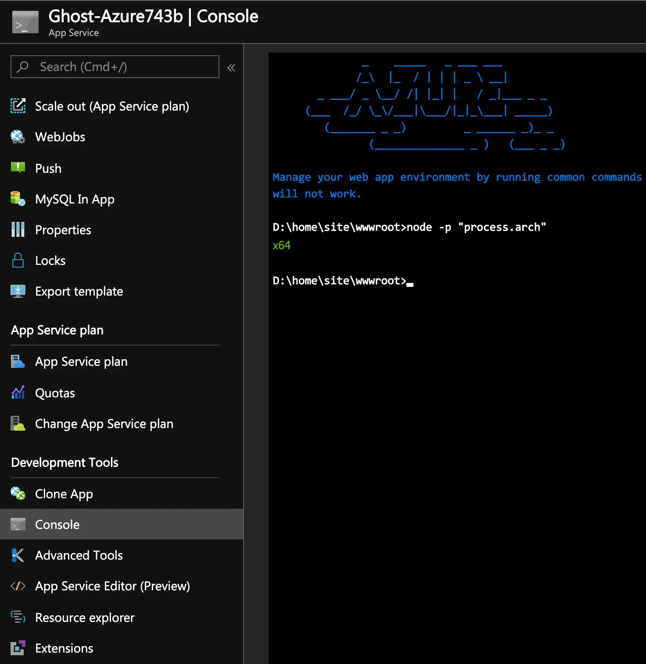Image resolution: width=646 pixels, height=664 pixels.
Task: Open the Locks page
Action: click(122, 261)
